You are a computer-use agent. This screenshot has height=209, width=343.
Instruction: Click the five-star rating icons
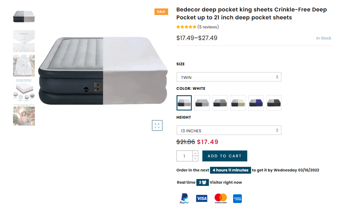point(186,27)
